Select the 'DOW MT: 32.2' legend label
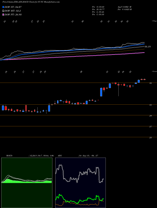 13,11
